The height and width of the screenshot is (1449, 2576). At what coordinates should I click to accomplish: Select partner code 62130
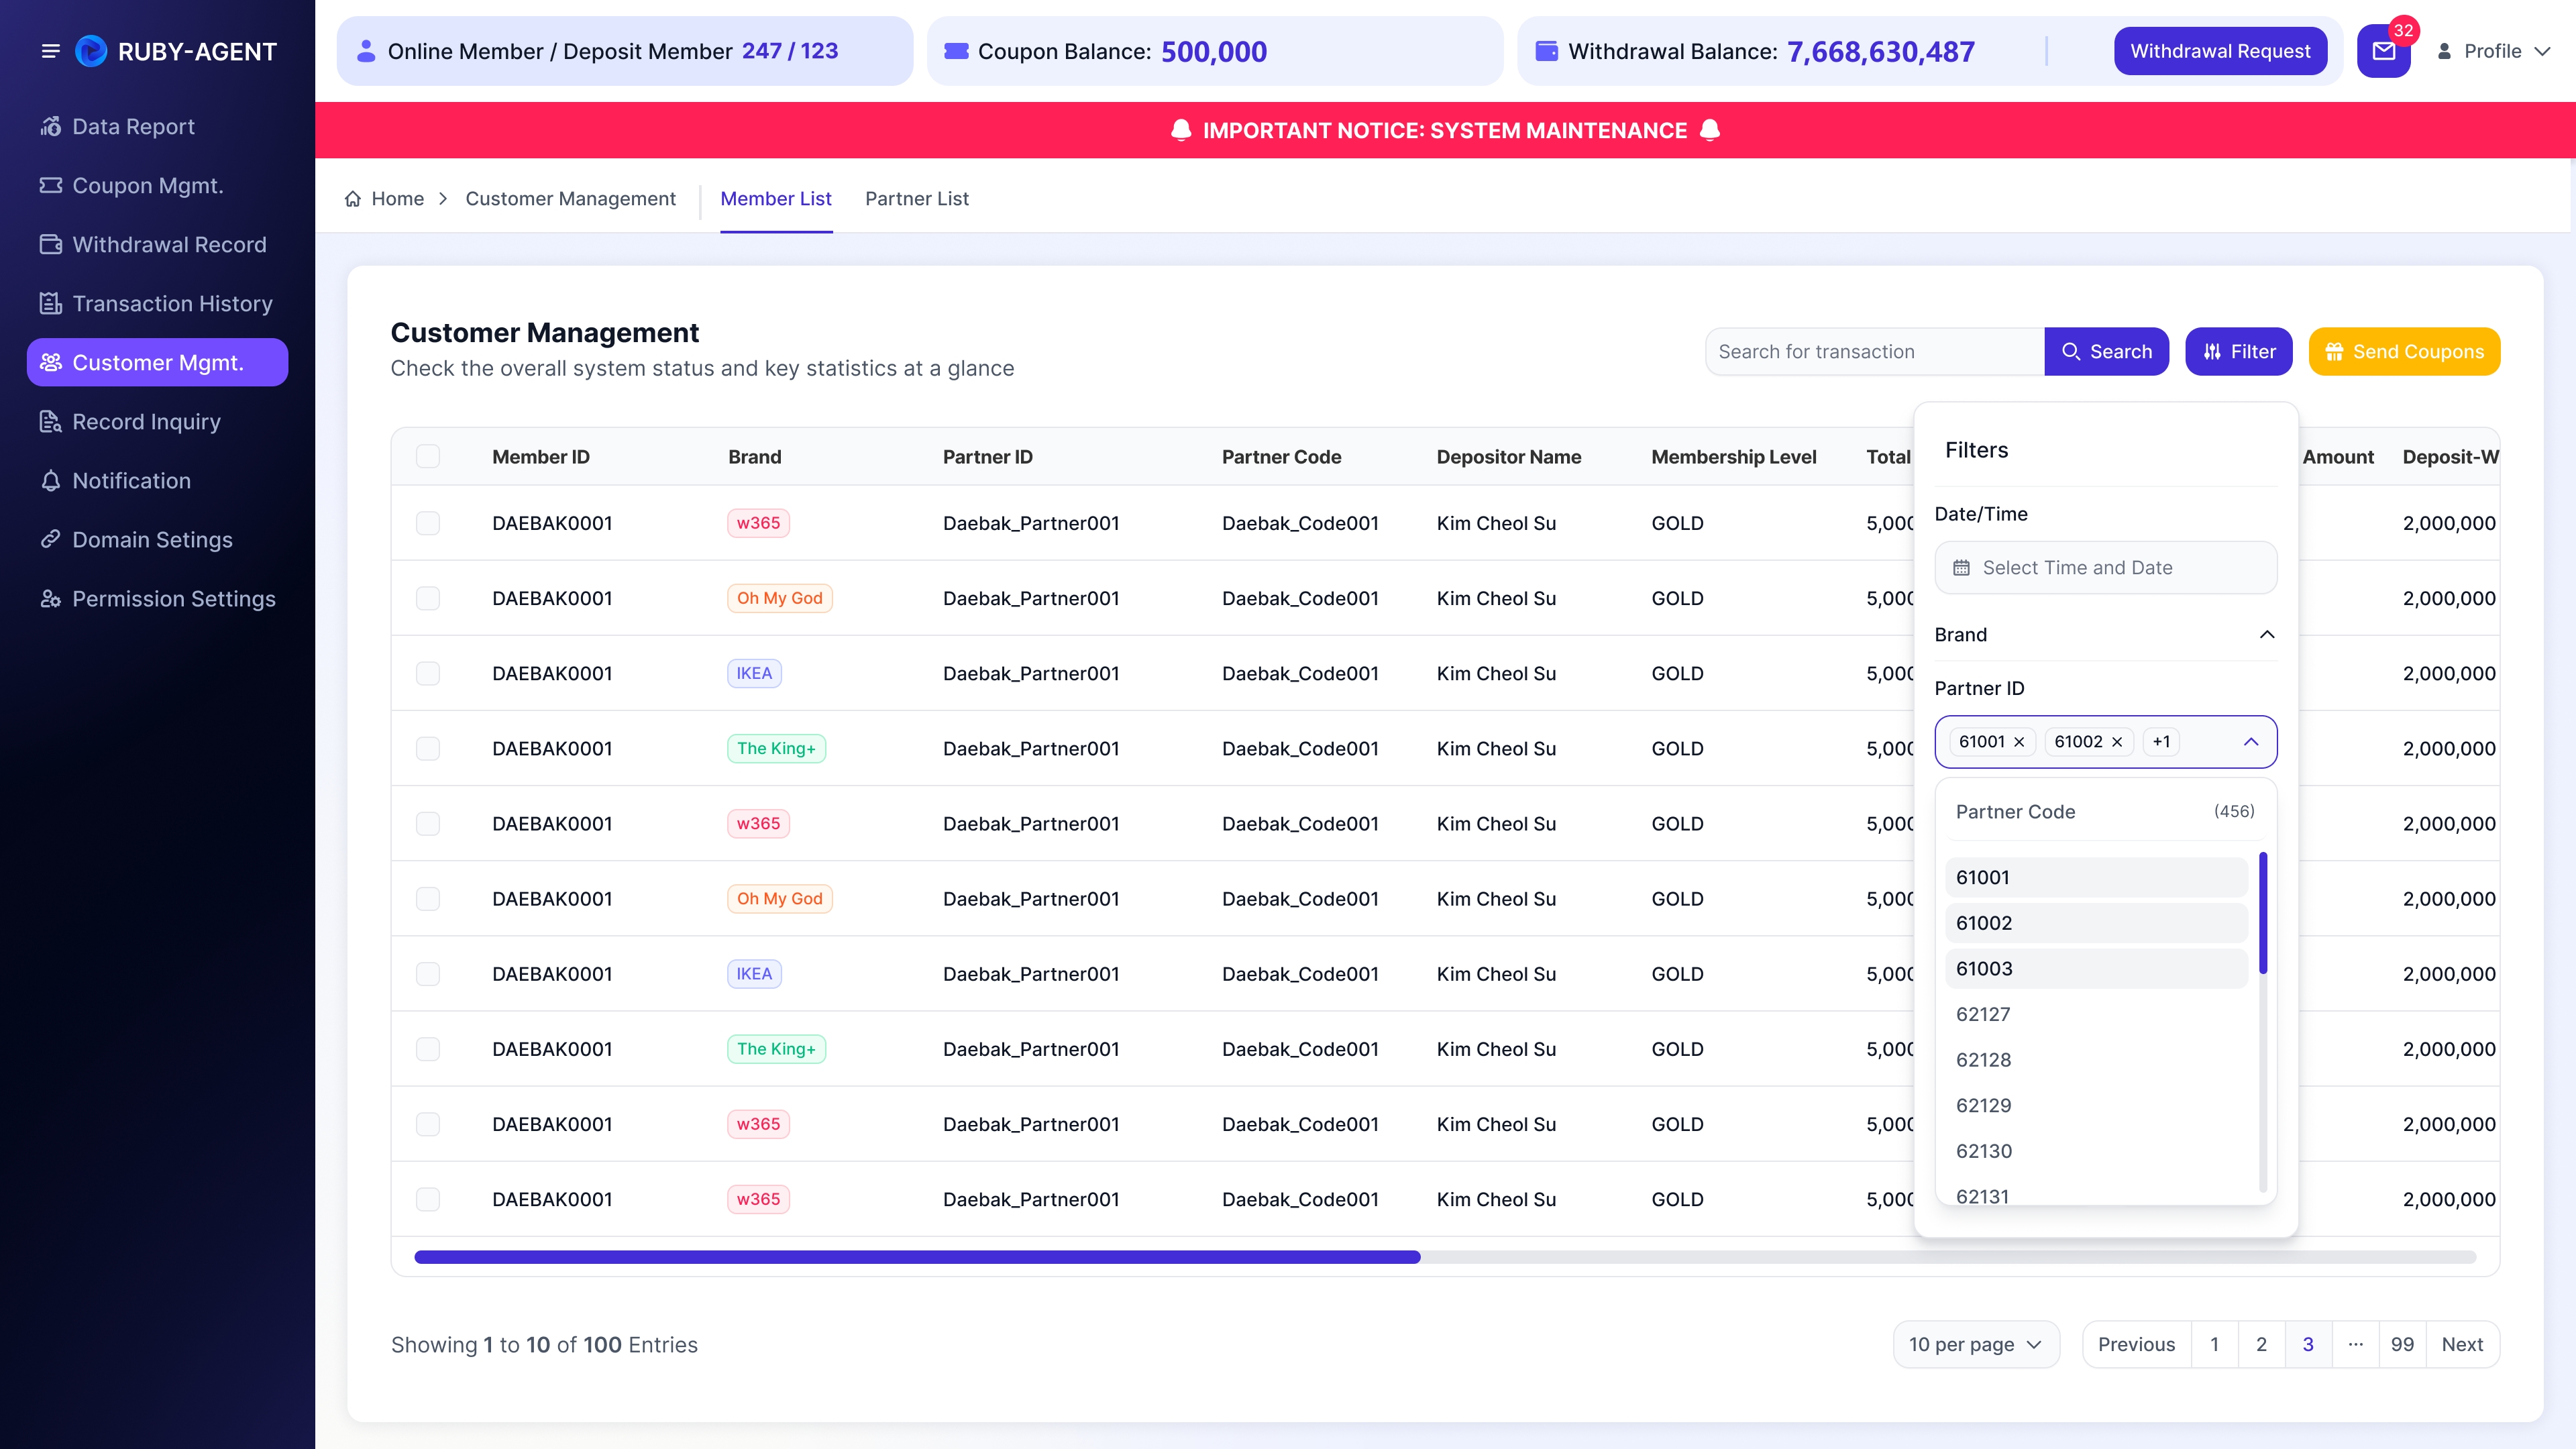click(x=2096, y=1152)
